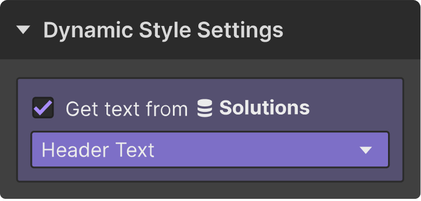
Task: Select the Dynamic Style Settings title
Action: click(163, 30)
